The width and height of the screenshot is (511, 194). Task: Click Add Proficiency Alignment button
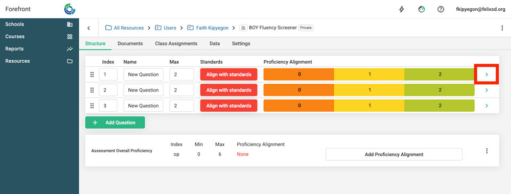[x=393, y=154]
